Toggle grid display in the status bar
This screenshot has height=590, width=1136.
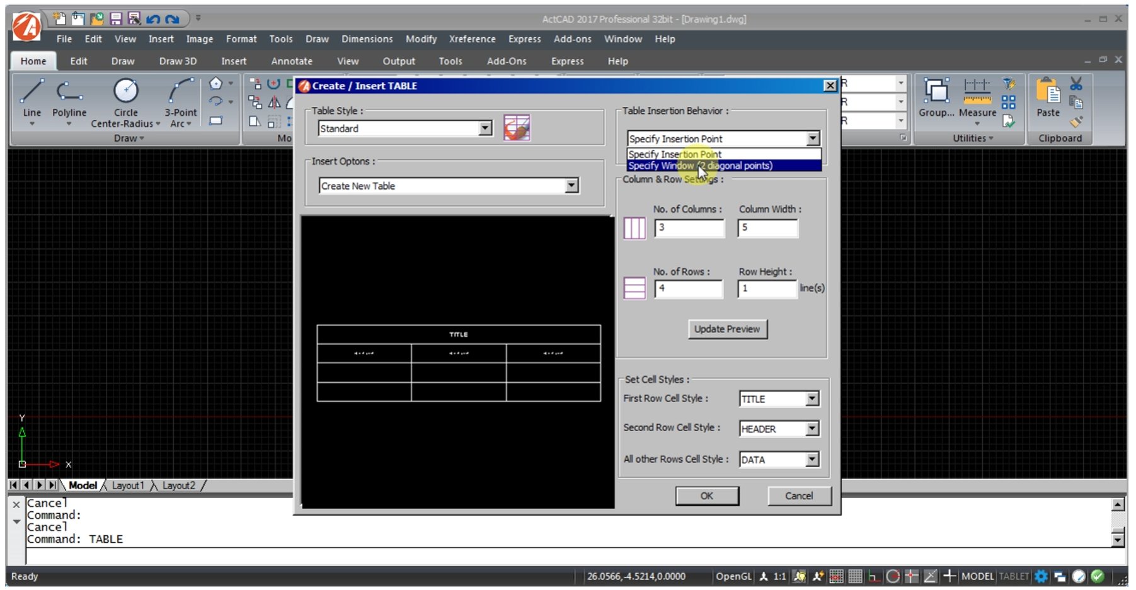[x=855, y=576]
